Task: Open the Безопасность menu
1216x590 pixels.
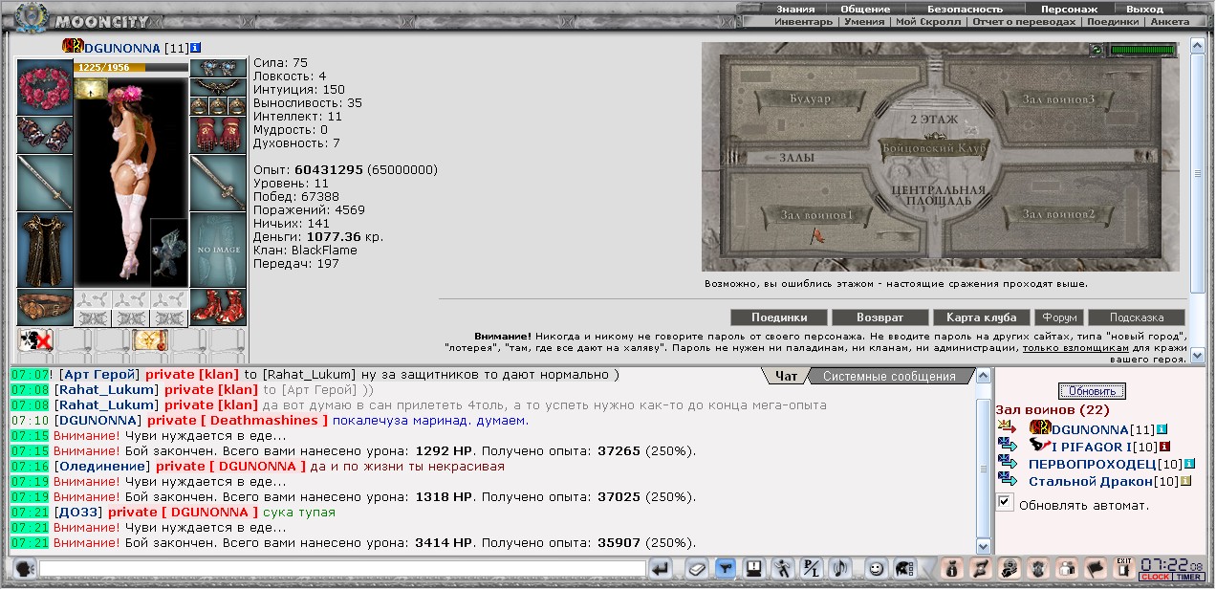Action: click(x=965, y=9)
